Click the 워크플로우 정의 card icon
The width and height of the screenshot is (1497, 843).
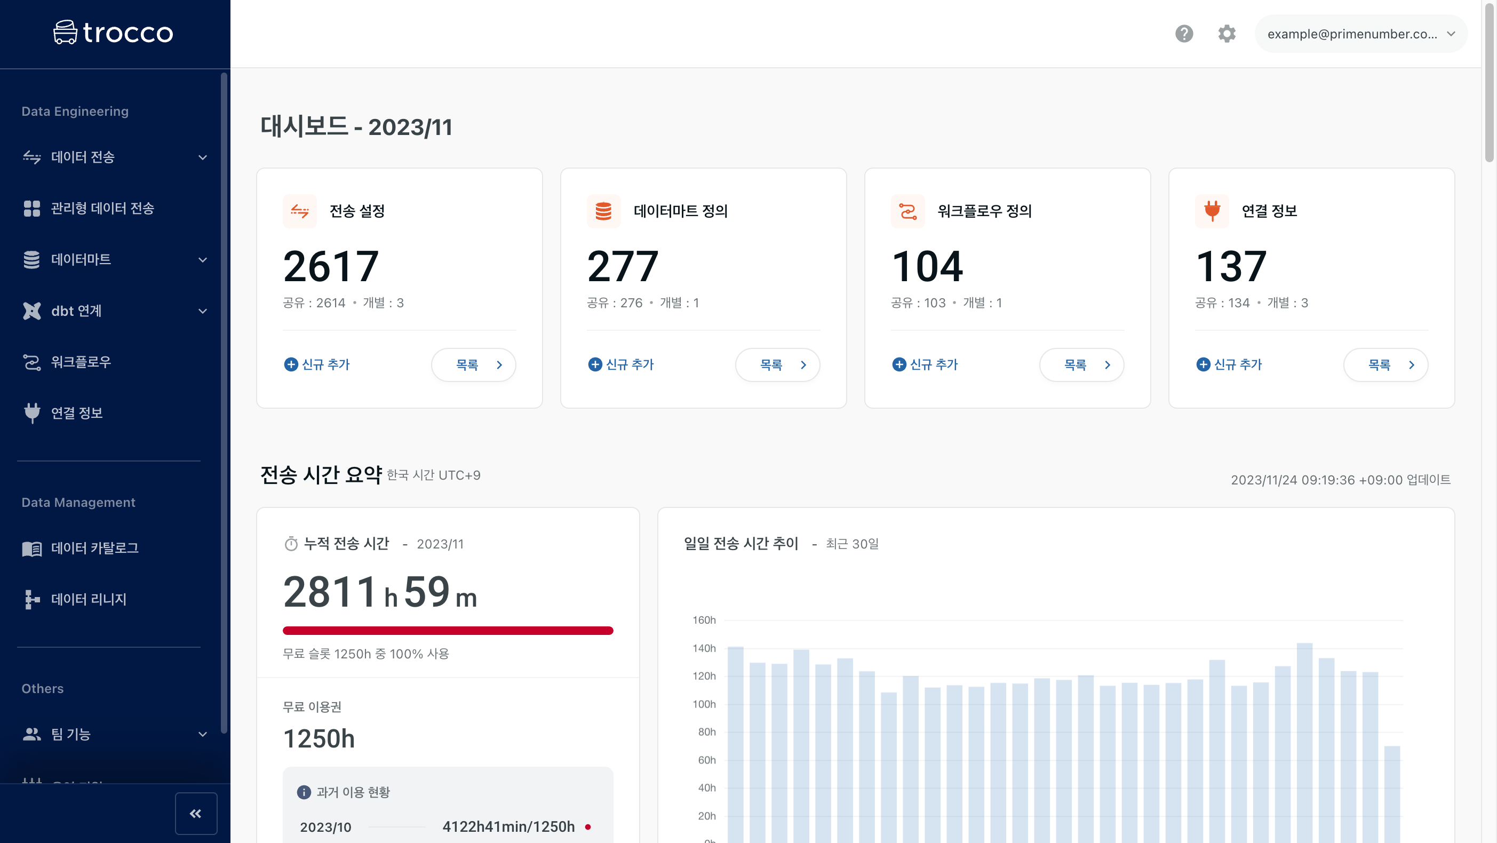pos(907,211)
